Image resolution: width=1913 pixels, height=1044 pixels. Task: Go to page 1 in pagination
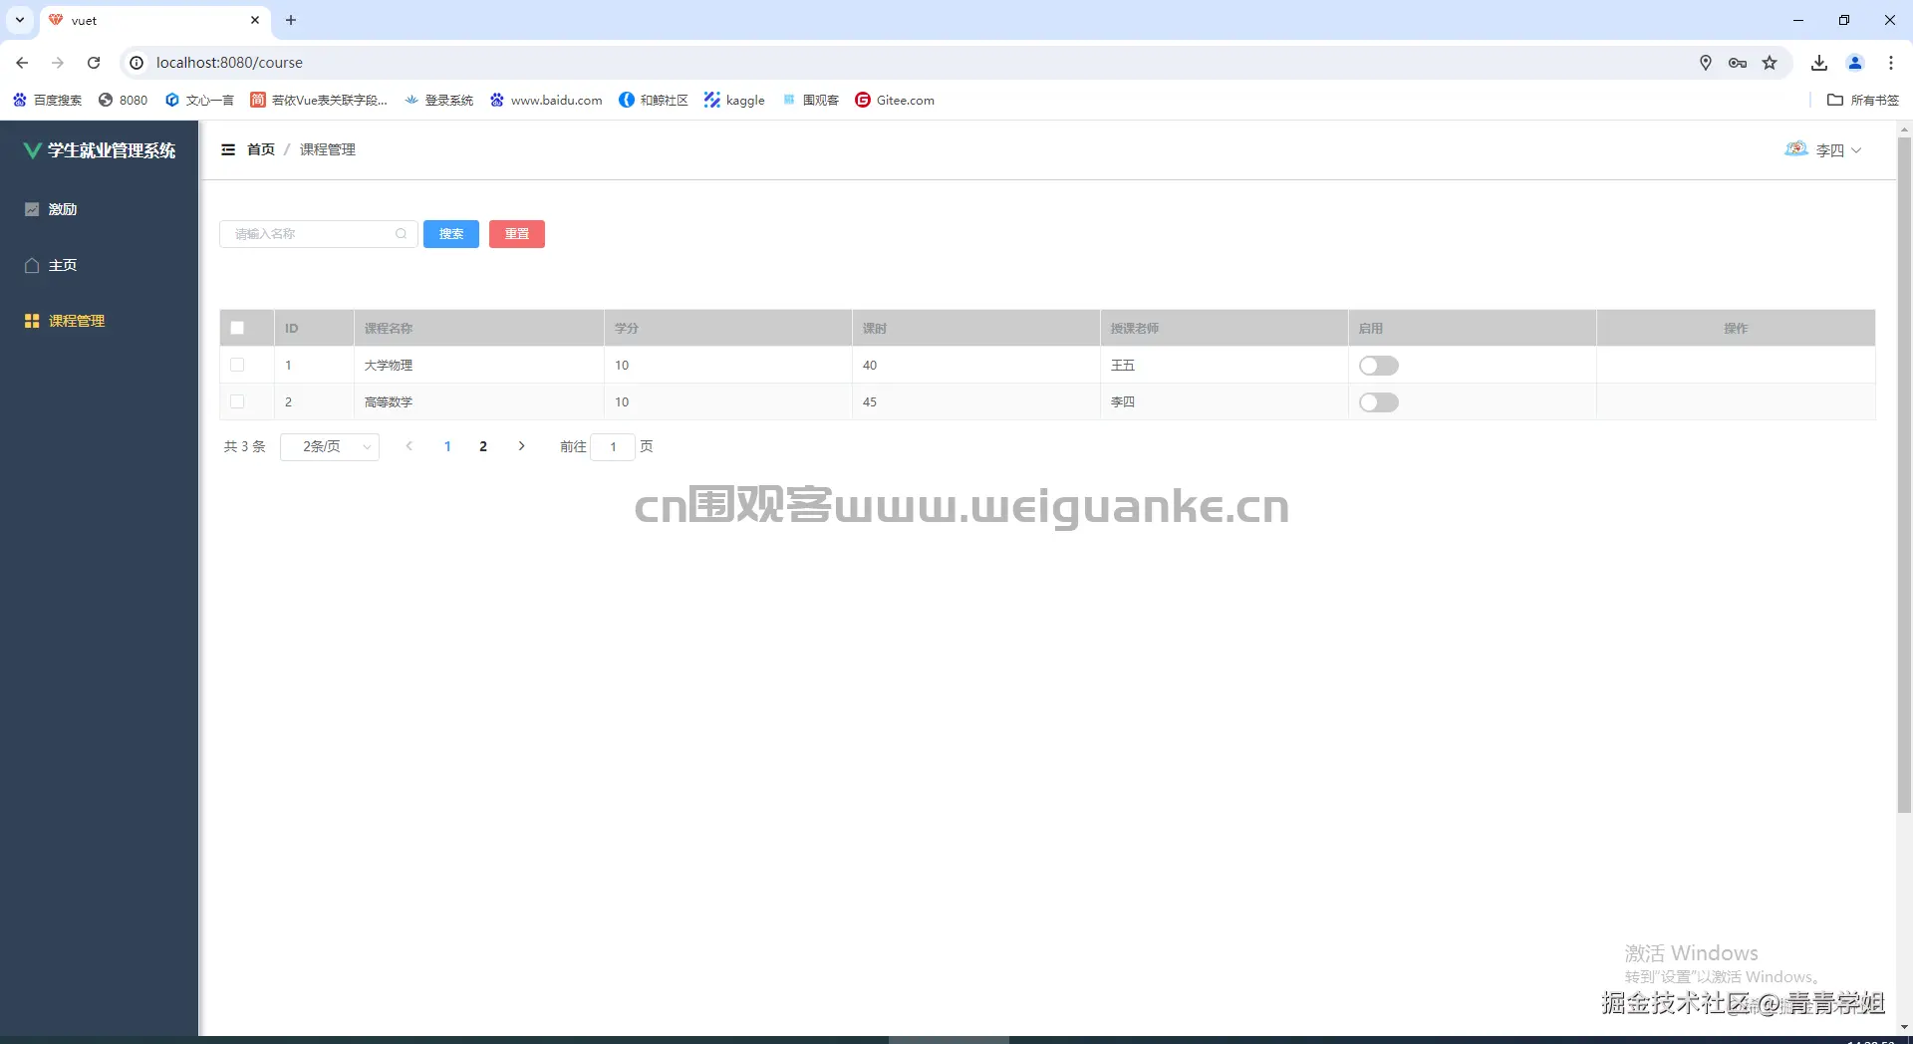click(x=447, y=446)
